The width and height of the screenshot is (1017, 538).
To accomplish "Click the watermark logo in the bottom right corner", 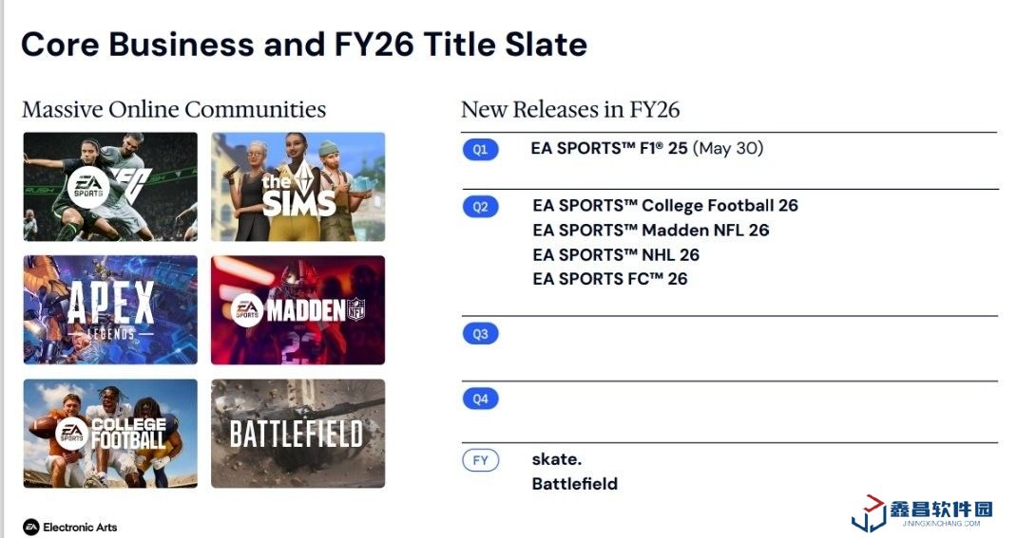I will pos(868,513).
